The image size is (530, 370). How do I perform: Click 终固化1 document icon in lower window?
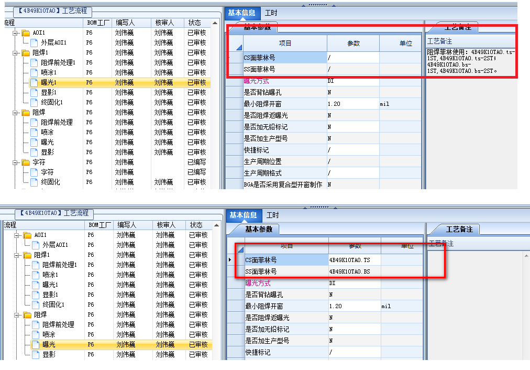coord(36,304)
